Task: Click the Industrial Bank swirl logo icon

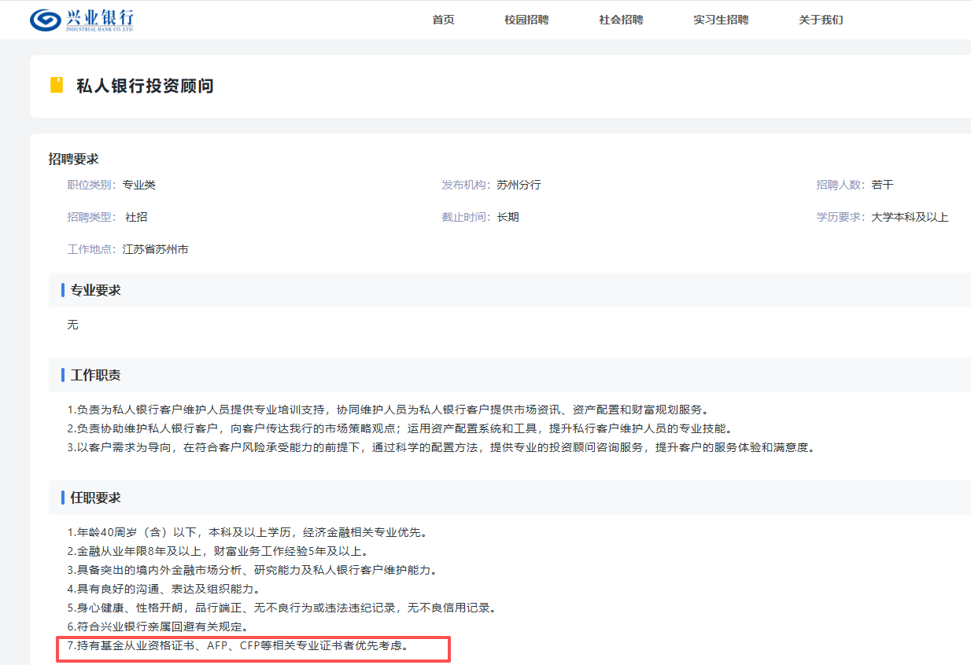Action: (x=45, y=20)
